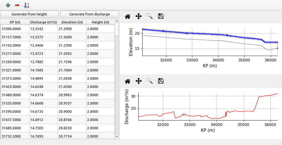The height and width of the screenshot is (145, 282).
Task: Activate zoom magnifier on elevation plot
Action: coord(150,16)
